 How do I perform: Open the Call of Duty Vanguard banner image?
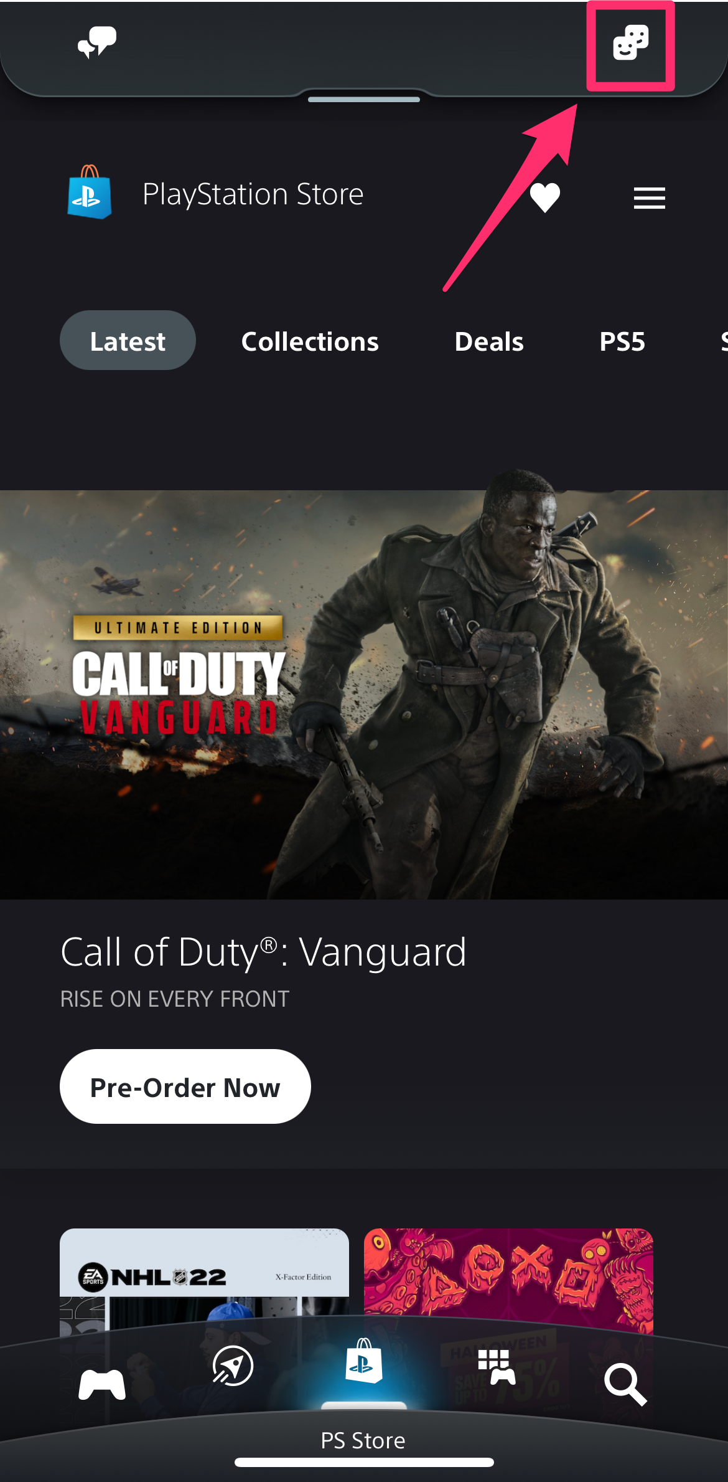[x=364, y=695]
